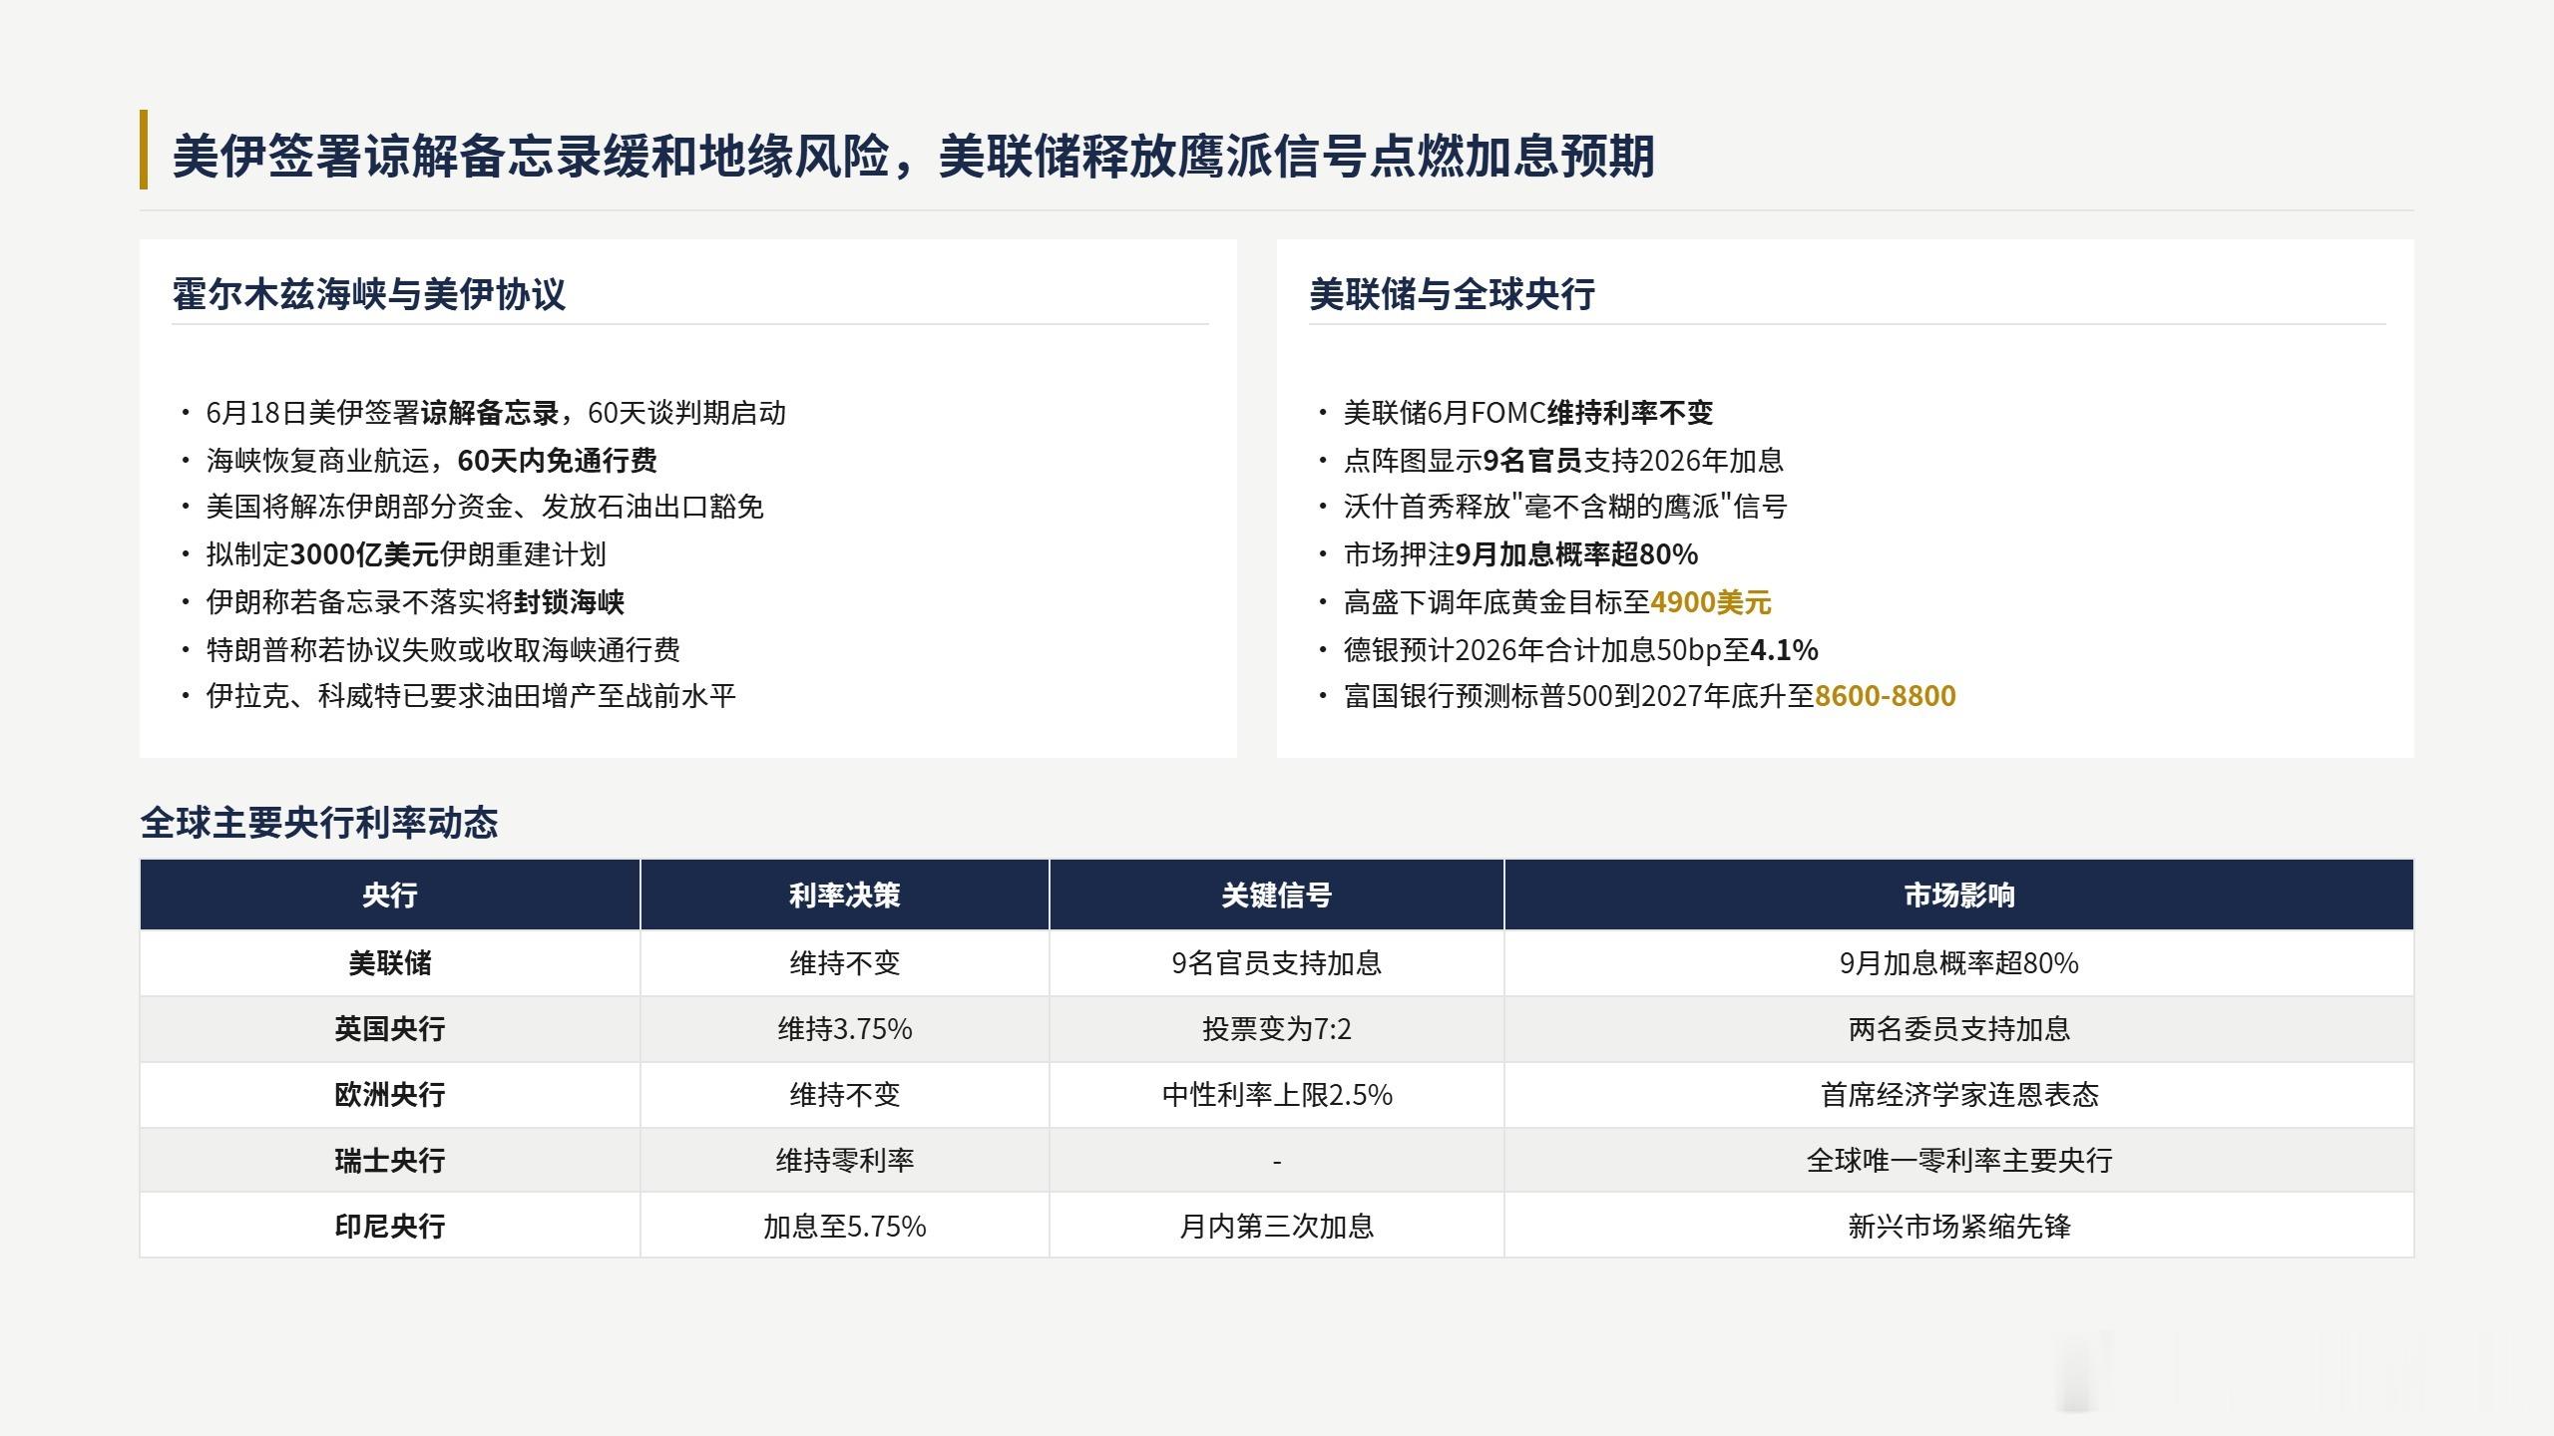Screen dimensions: 2554x1436
Task: Click the cell 投票变为7:2
Action: point(1277,1029)
